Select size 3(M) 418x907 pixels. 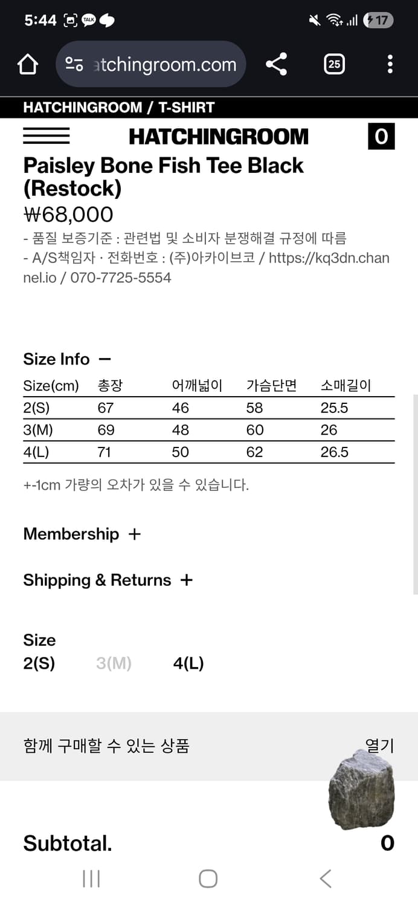click(114, 663)
